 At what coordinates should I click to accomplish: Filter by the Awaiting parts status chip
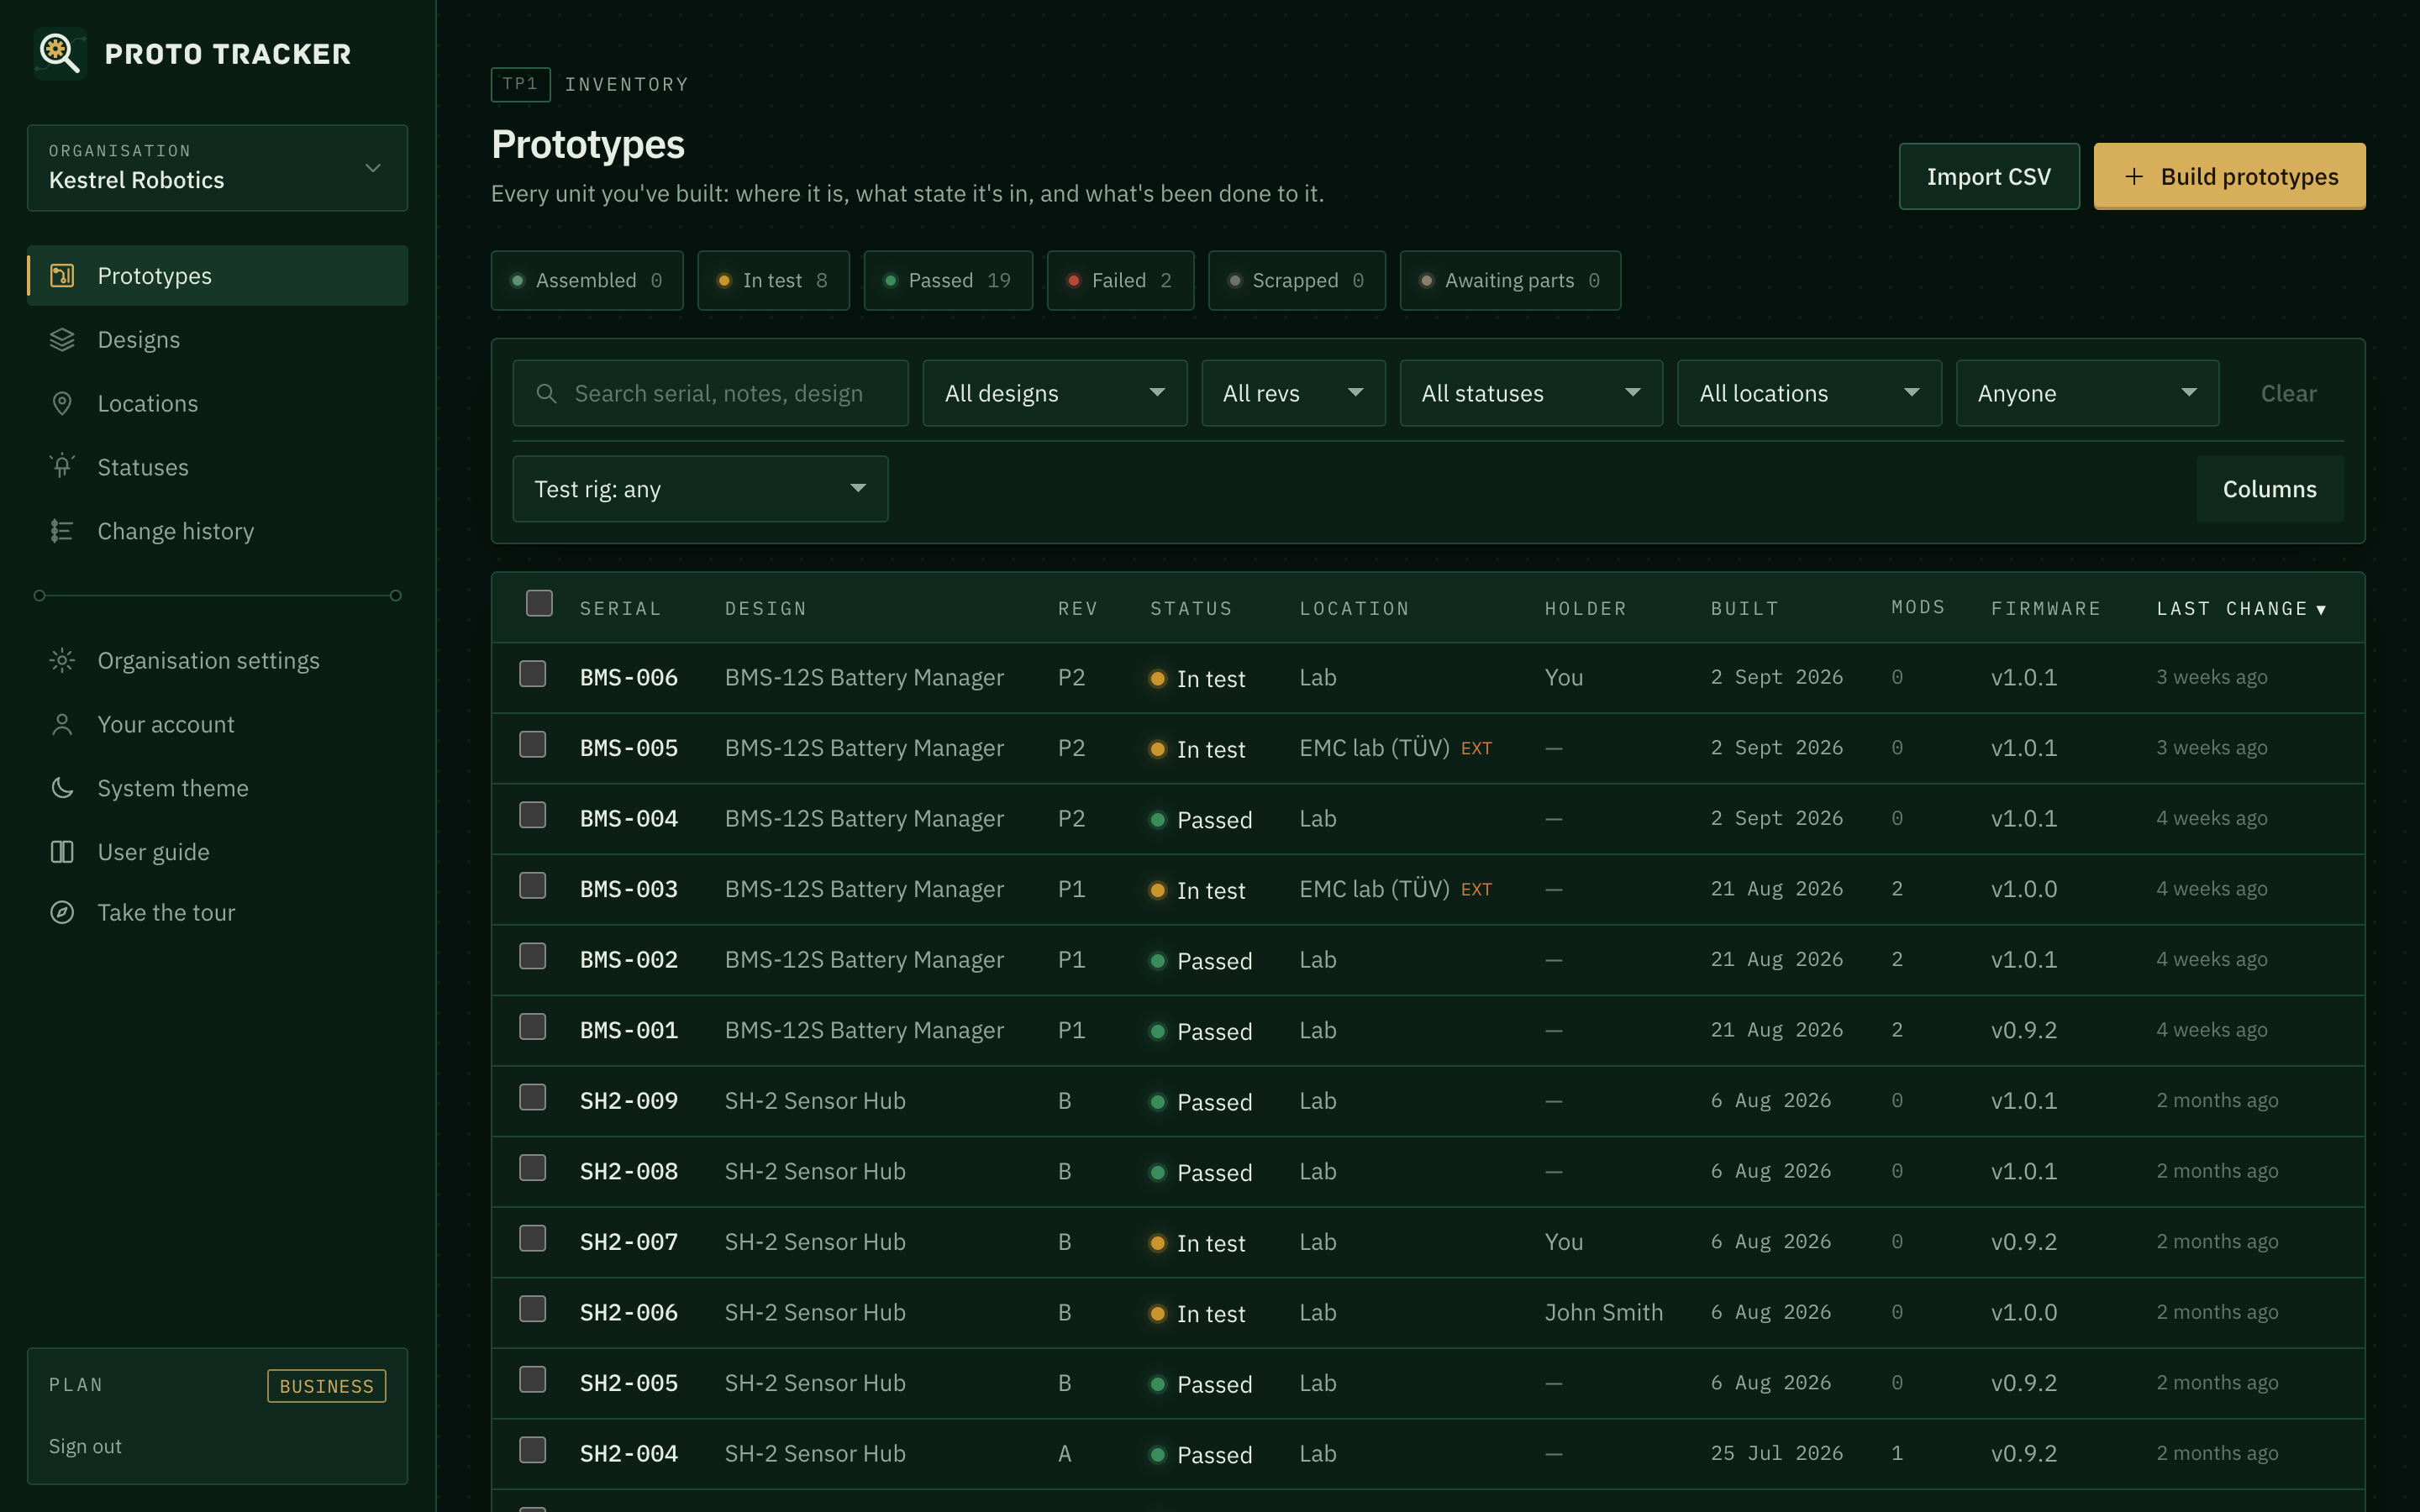pos(1510,281)
